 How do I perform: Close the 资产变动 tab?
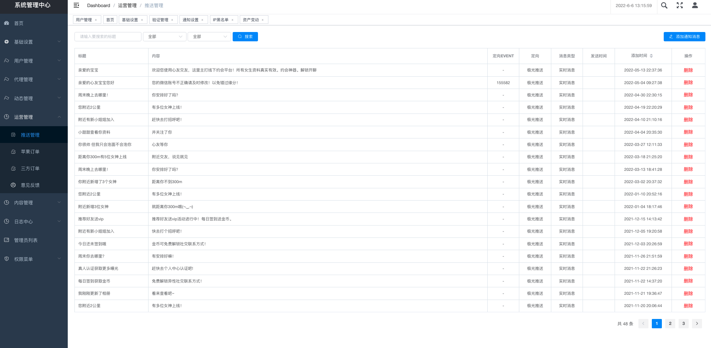(263, 20)
